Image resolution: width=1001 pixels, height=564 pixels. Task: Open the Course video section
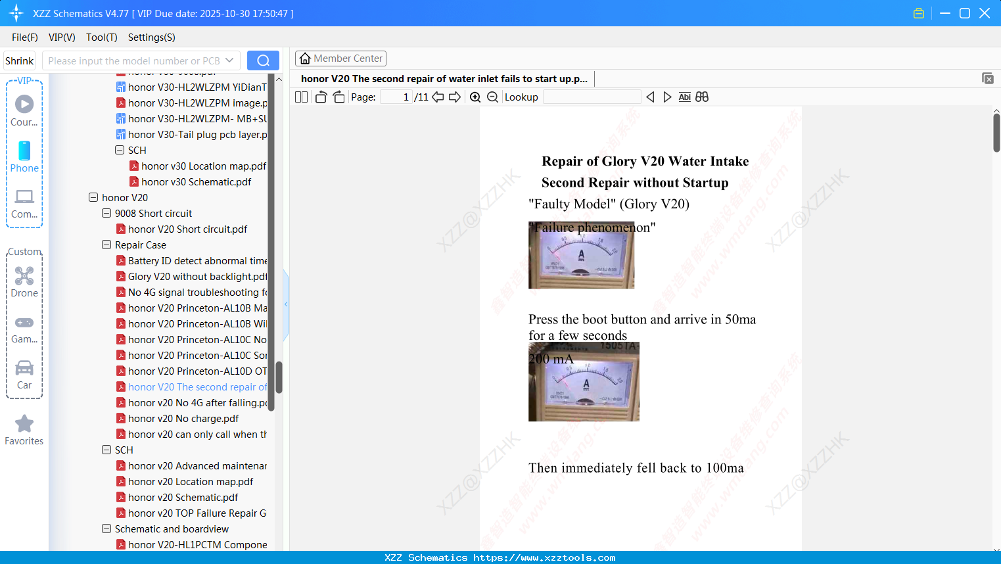(x=24, y=110)
